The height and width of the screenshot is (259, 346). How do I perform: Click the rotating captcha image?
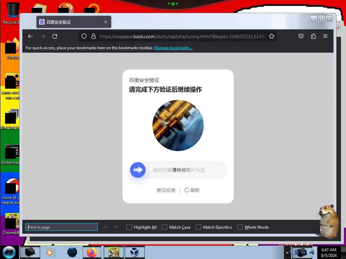(x=178, y=125)
